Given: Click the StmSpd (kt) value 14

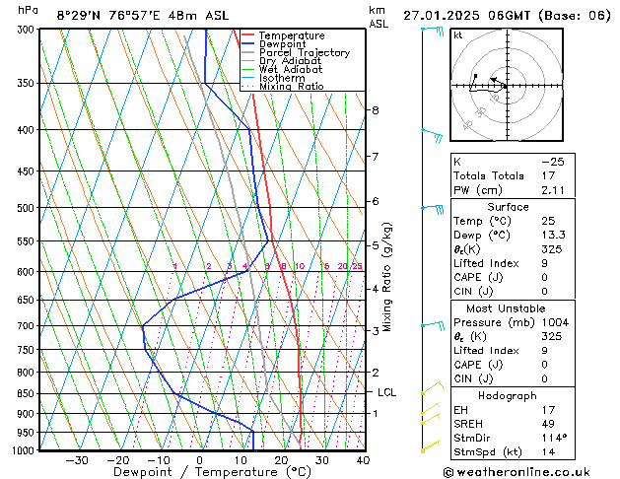Looking at the screenshot, I should click(x=548, y=451).
